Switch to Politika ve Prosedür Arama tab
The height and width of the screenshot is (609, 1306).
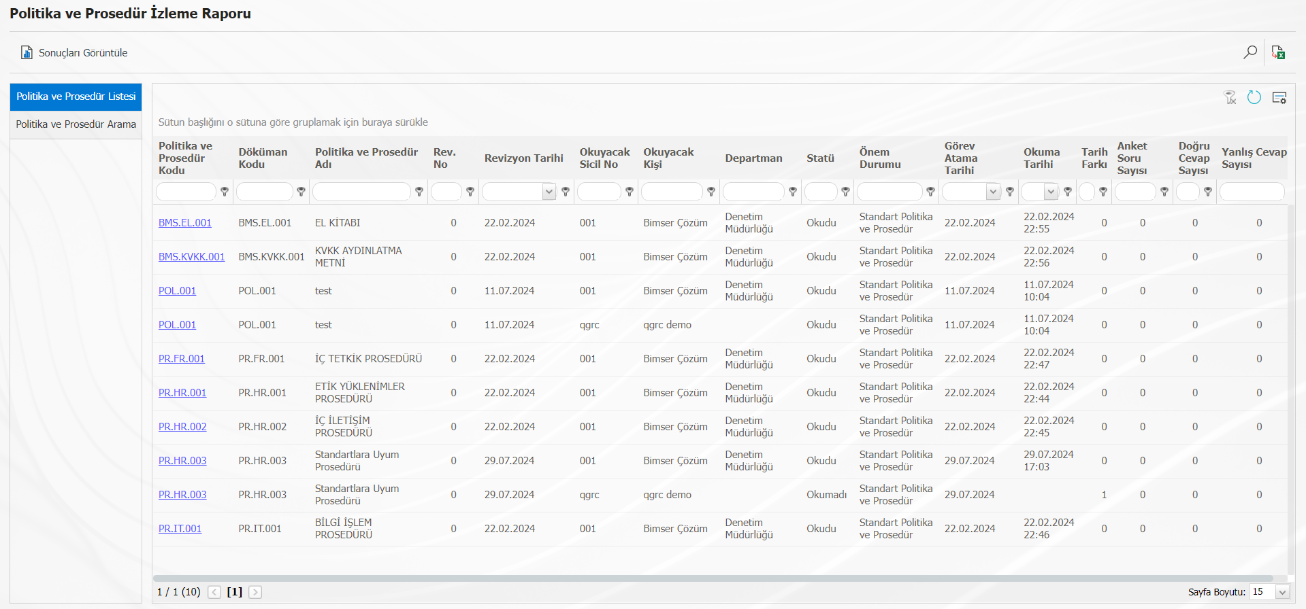pos(76,124)
